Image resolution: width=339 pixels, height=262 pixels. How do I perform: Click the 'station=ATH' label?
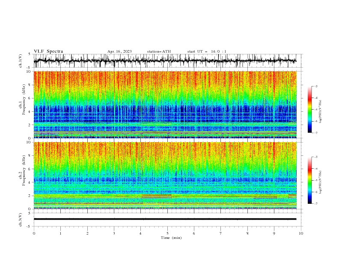coord(159,51)
